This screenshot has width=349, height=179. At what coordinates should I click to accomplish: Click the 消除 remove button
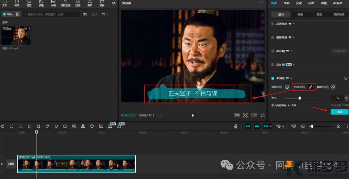point(339,112)
